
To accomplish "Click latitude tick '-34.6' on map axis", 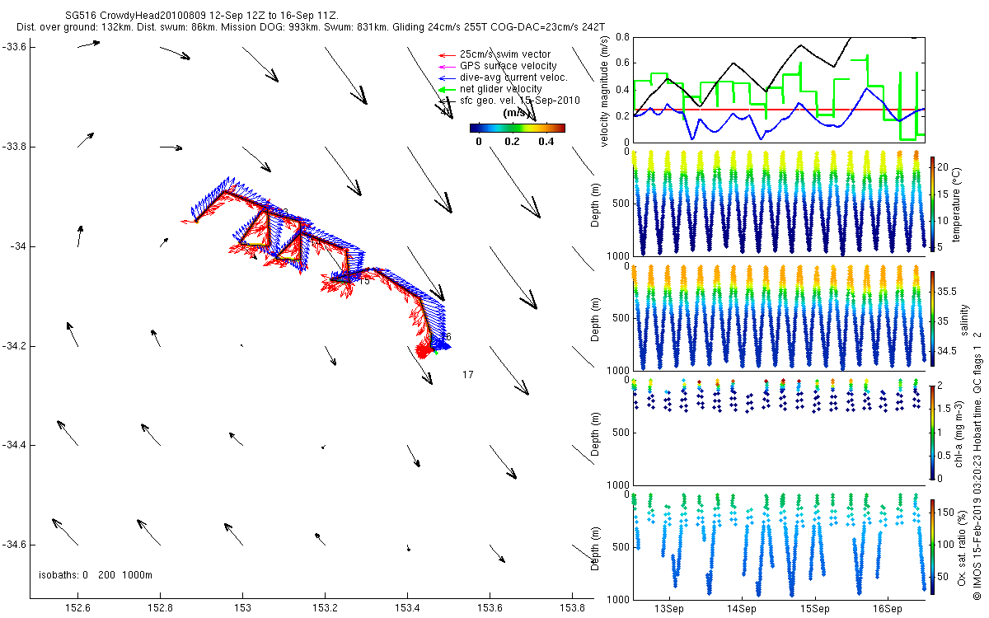I will 16,545.
